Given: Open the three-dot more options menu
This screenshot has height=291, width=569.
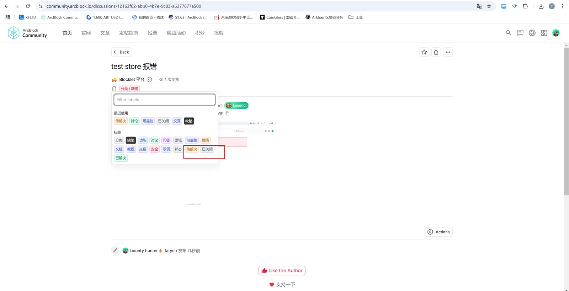Looking at the screenshot, I should pyautogui.click(x=448, y=52).
